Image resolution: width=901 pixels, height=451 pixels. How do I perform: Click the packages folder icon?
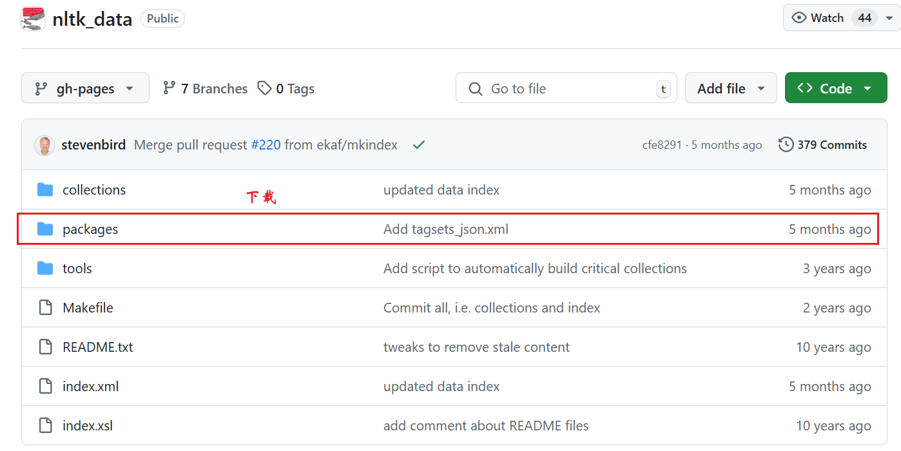pos(45,229)
